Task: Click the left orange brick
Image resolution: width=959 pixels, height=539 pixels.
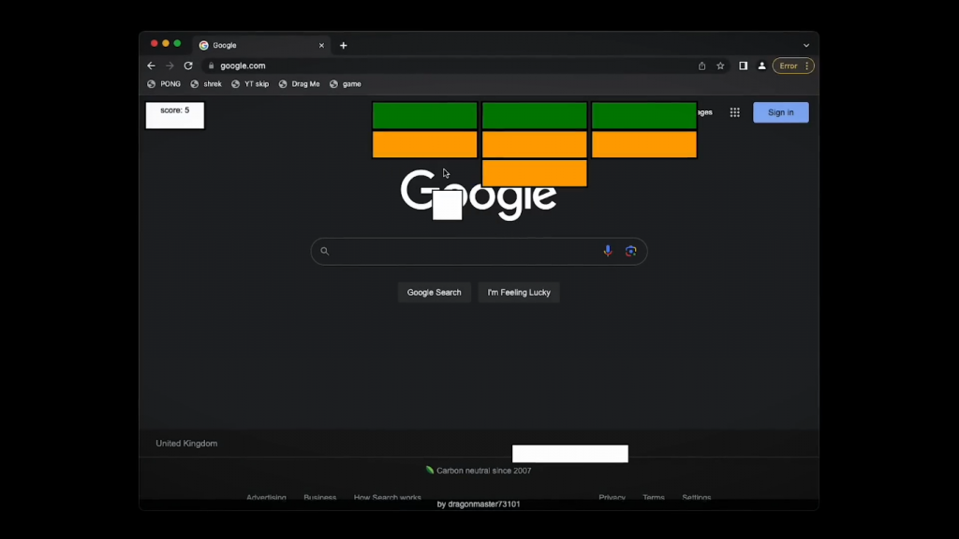Action: (424, 144)
